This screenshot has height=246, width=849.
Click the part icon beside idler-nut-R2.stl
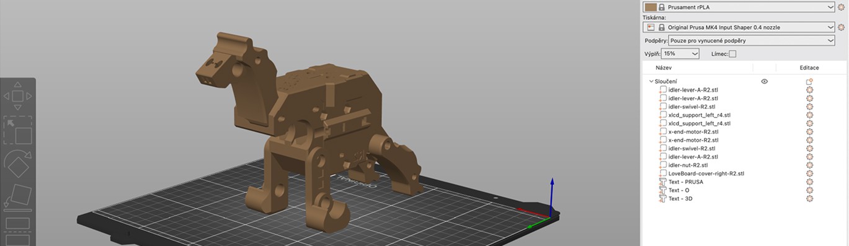tap(663, 165)
